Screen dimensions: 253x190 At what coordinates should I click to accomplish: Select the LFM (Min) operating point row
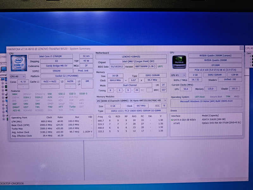click(52, 121)
